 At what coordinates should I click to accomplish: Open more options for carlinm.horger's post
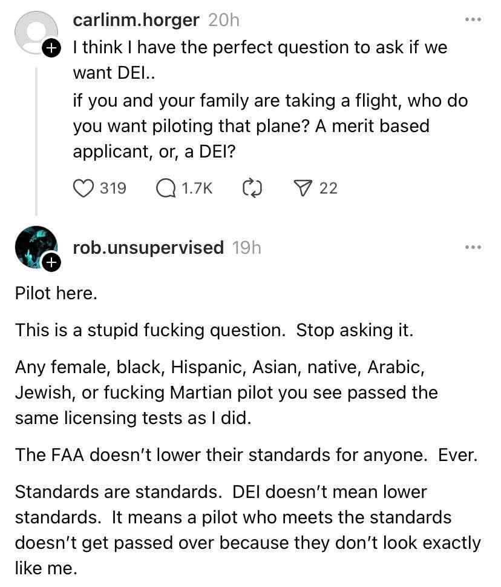coord(473,19)
